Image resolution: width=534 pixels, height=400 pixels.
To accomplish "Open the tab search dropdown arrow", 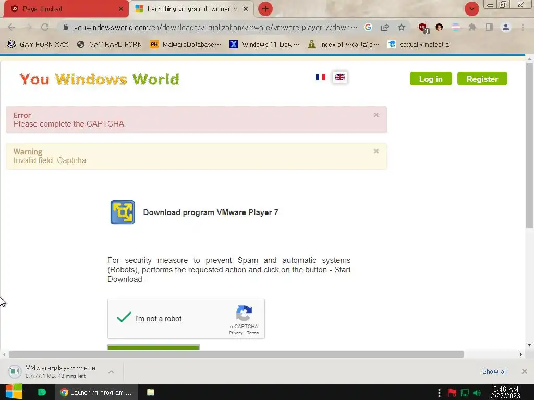I will pyautogui.click(x=471, y=9).
